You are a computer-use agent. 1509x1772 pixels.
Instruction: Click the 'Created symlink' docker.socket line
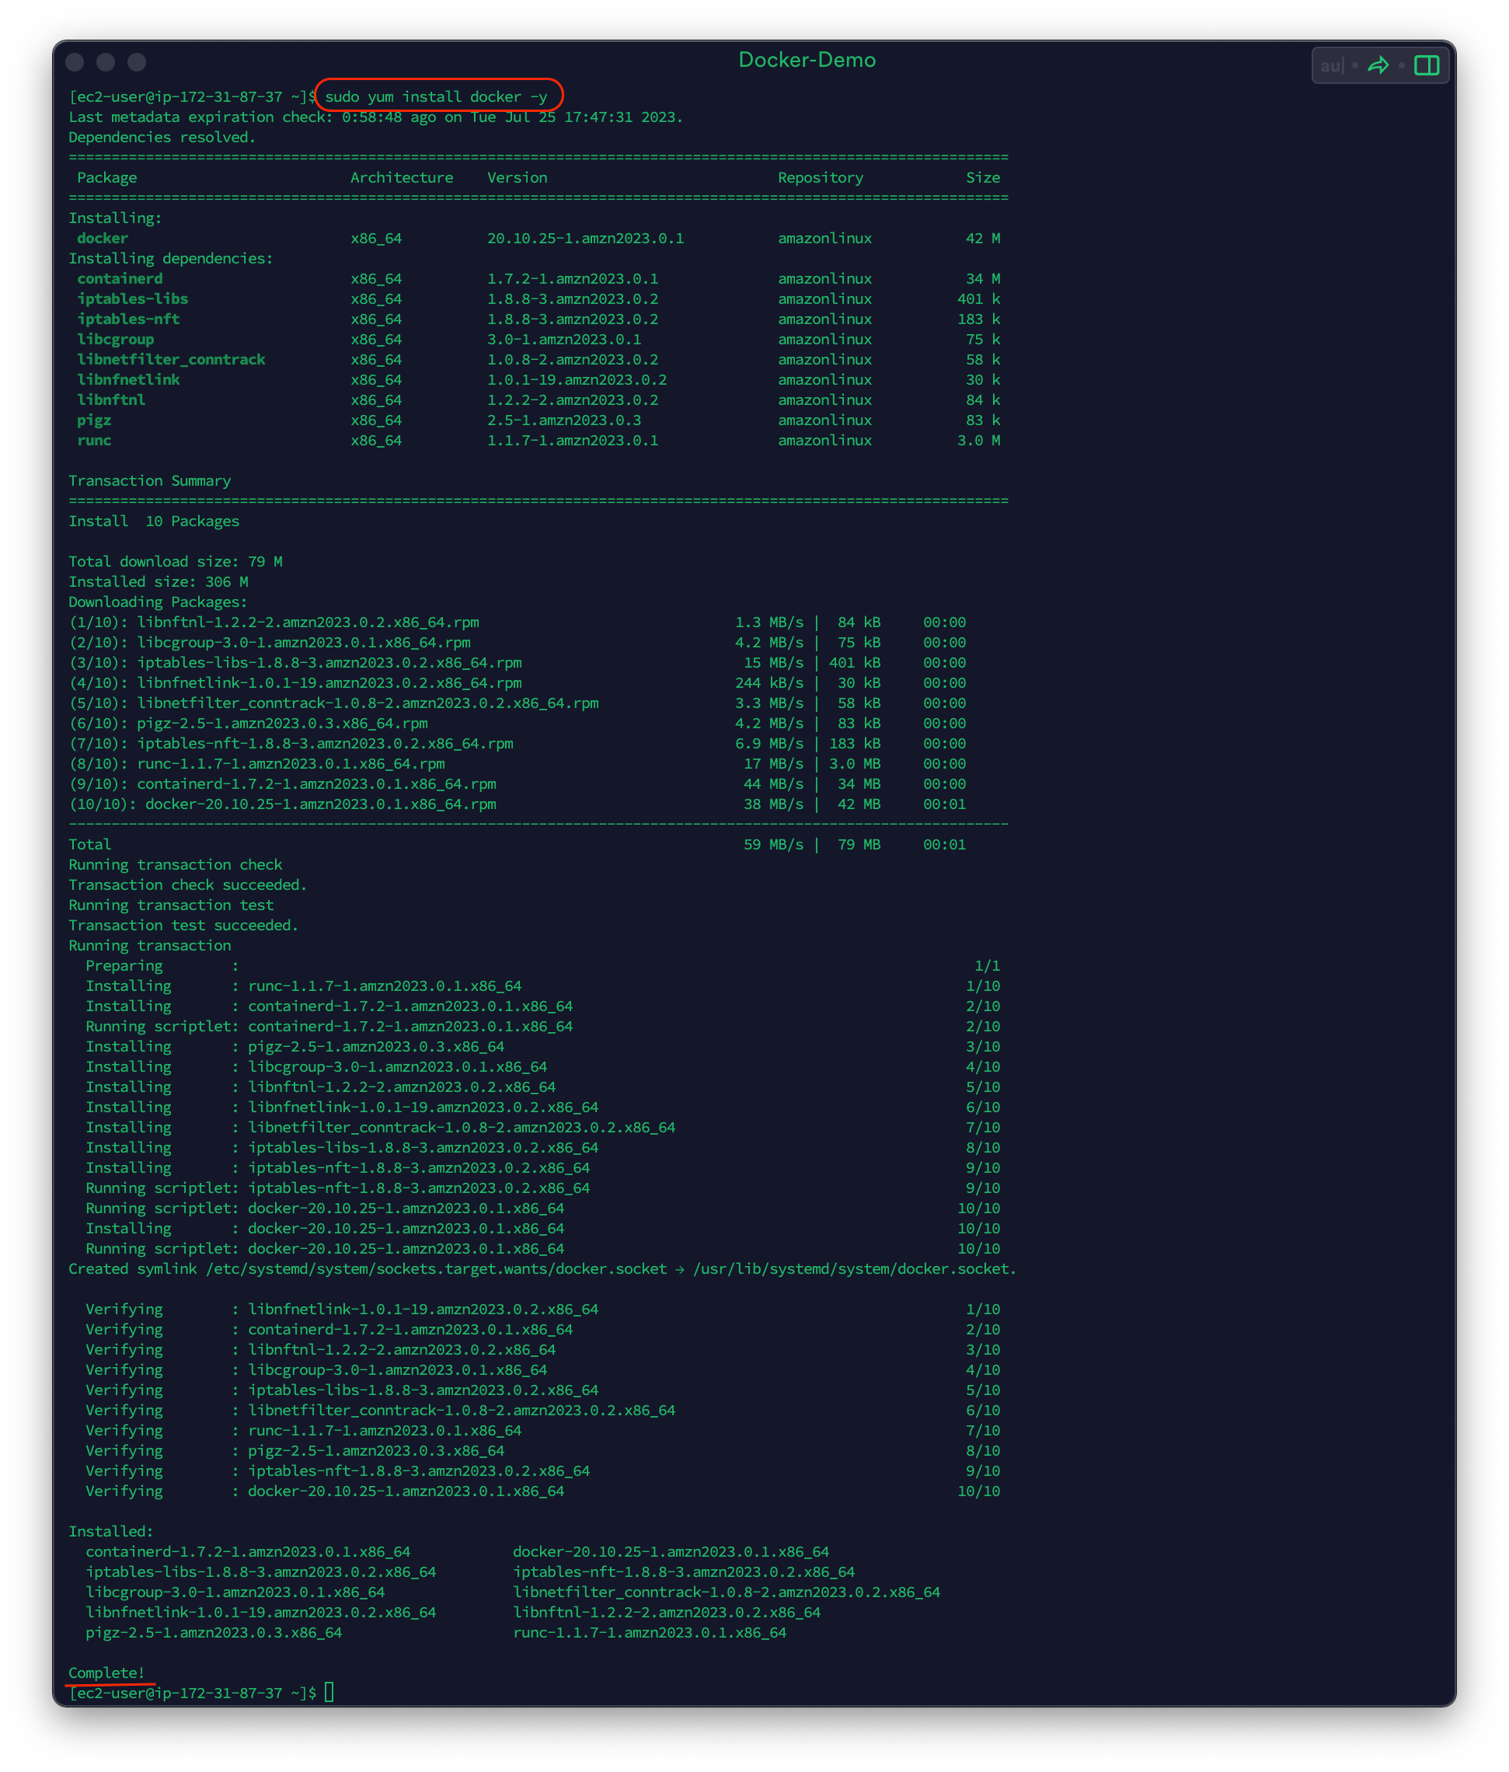pyautogui.click(x=543, y=1269)
